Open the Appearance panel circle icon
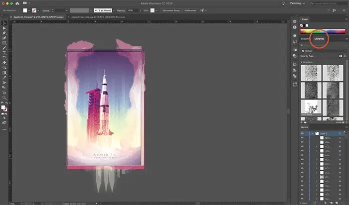This screenshot has width=349, height=205. 295,35
